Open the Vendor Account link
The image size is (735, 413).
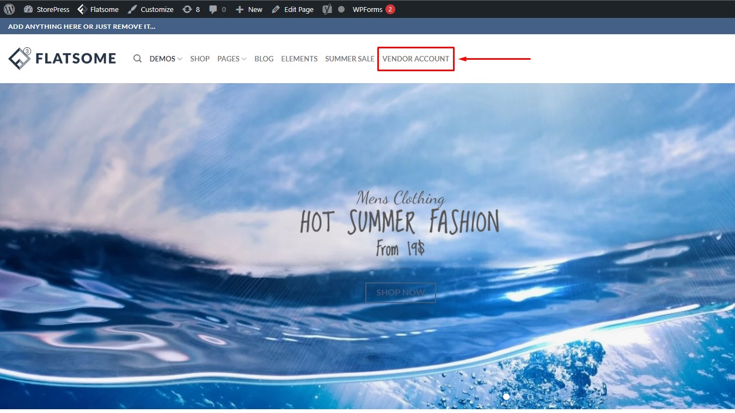(x=416, y=59)
